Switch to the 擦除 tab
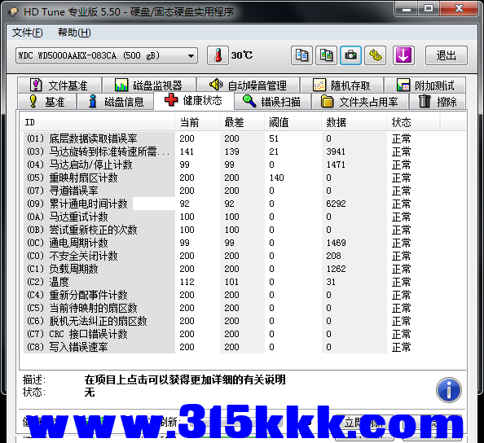The width and height of the screenshot is (484, 443). pyautogui.click(x=438, y=102)
